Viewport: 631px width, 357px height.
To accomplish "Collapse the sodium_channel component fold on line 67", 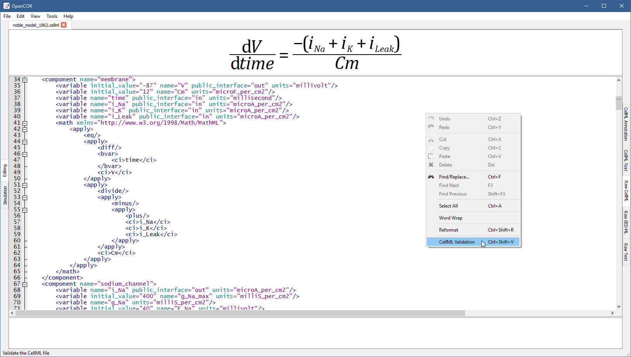I will click(x=25, y=284).
